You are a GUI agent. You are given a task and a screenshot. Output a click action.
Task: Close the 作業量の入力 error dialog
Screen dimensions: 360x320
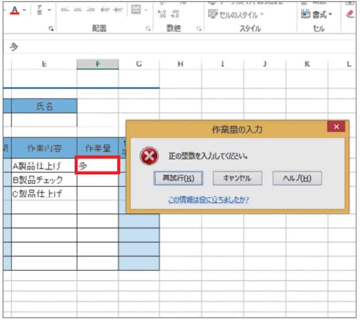click(336, 127)
